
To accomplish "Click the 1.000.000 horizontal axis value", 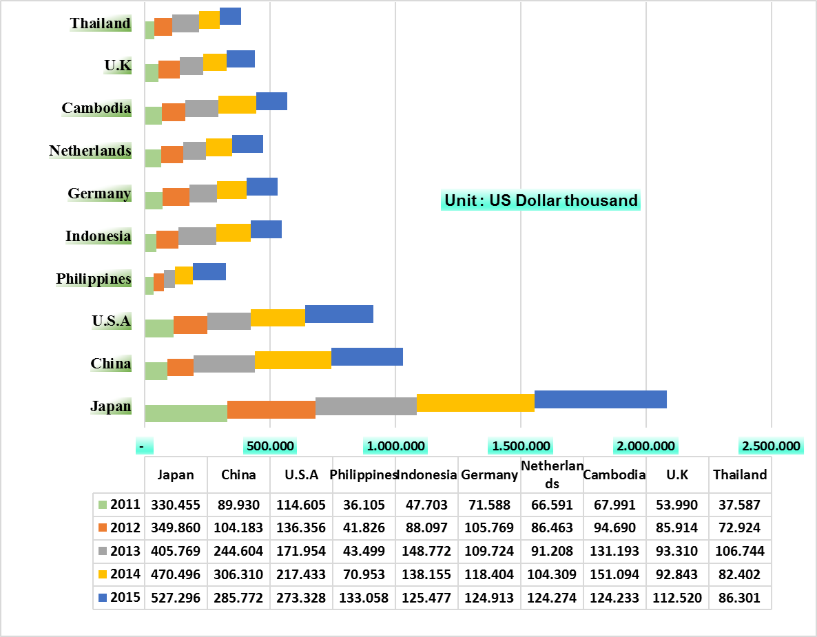I will (395, 446).
